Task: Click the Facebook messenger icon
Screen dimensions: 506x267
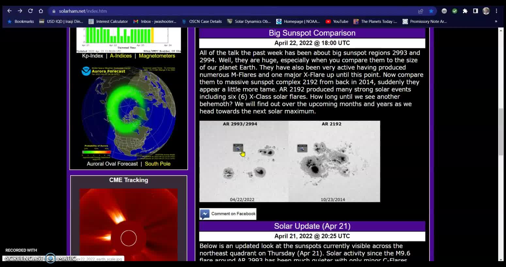Action: tap(205, 214)
